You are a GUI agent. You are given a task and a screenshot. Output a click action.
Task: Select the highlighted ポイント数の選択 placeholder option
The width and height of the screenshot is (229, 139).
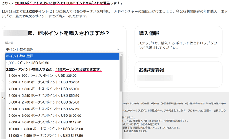61,56
